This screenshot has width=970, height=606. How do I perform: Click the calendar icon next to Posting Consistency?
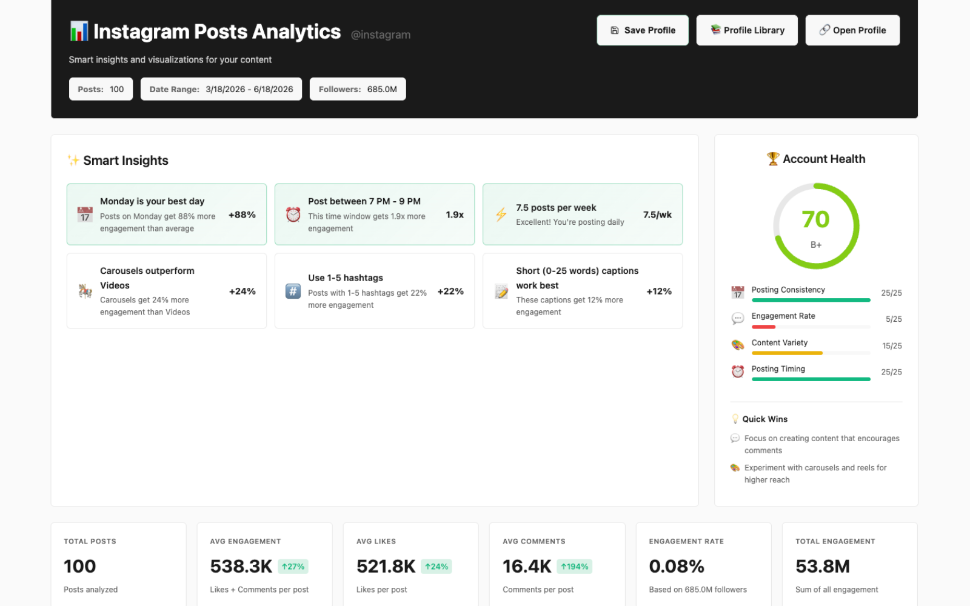[x=738, y=293]
